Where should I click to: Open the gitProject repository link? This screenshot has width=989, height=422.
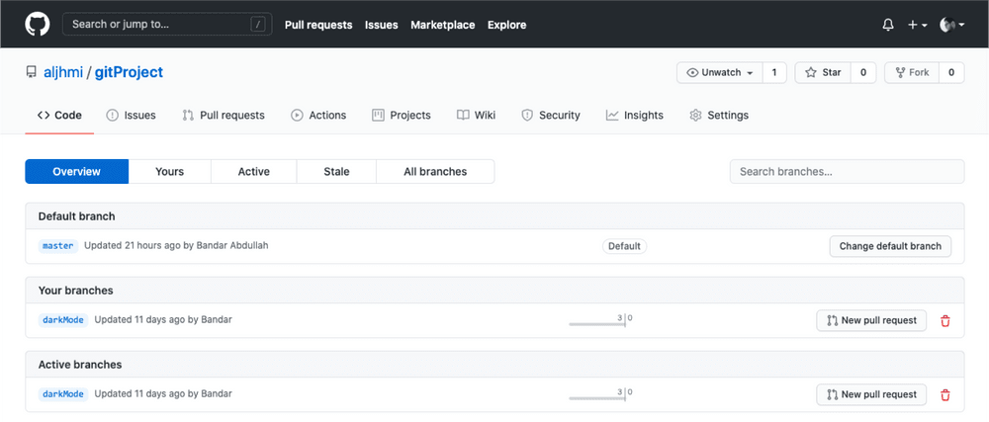coord(129,72)
